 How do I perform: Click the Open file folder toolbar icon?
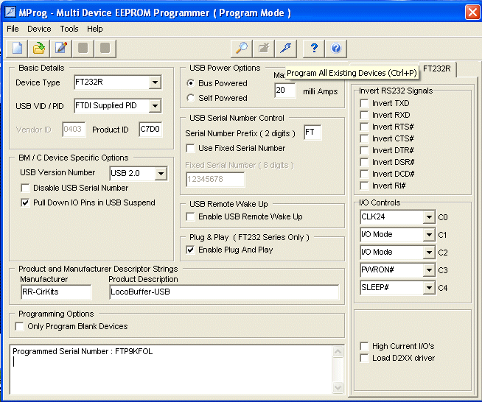coord(39,49)
